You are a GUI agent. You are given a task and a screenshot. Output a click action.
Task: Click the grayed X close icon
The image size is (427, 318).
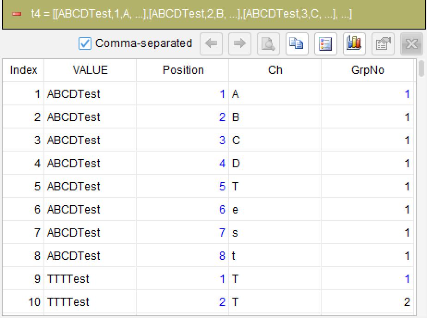tap(411, 44)
